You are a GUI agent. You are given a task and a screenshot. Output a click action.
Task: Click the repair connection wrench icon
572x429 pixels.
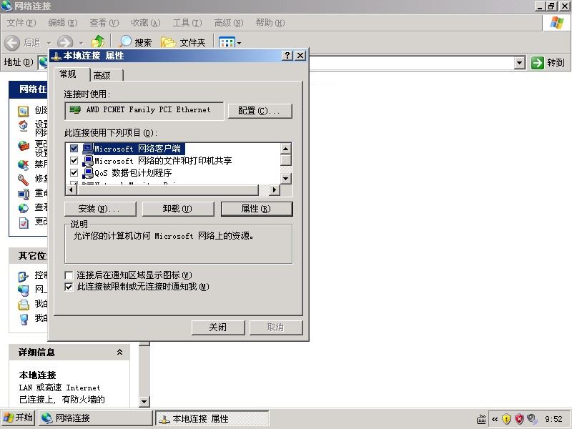[24, 179]
